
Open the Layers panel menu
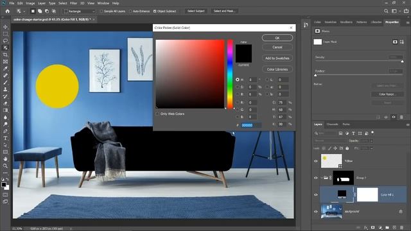click(x=408, y=124)
